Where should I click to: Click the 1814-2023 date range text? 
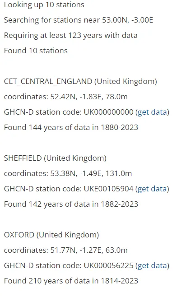[x=119, y=281]
